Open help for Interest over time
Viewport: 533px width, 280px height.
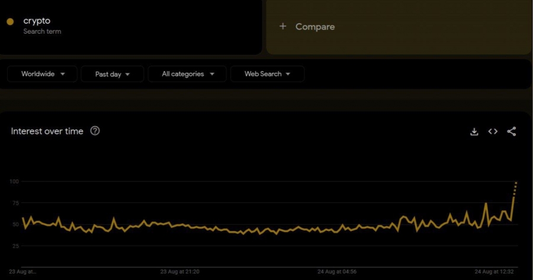95,131
